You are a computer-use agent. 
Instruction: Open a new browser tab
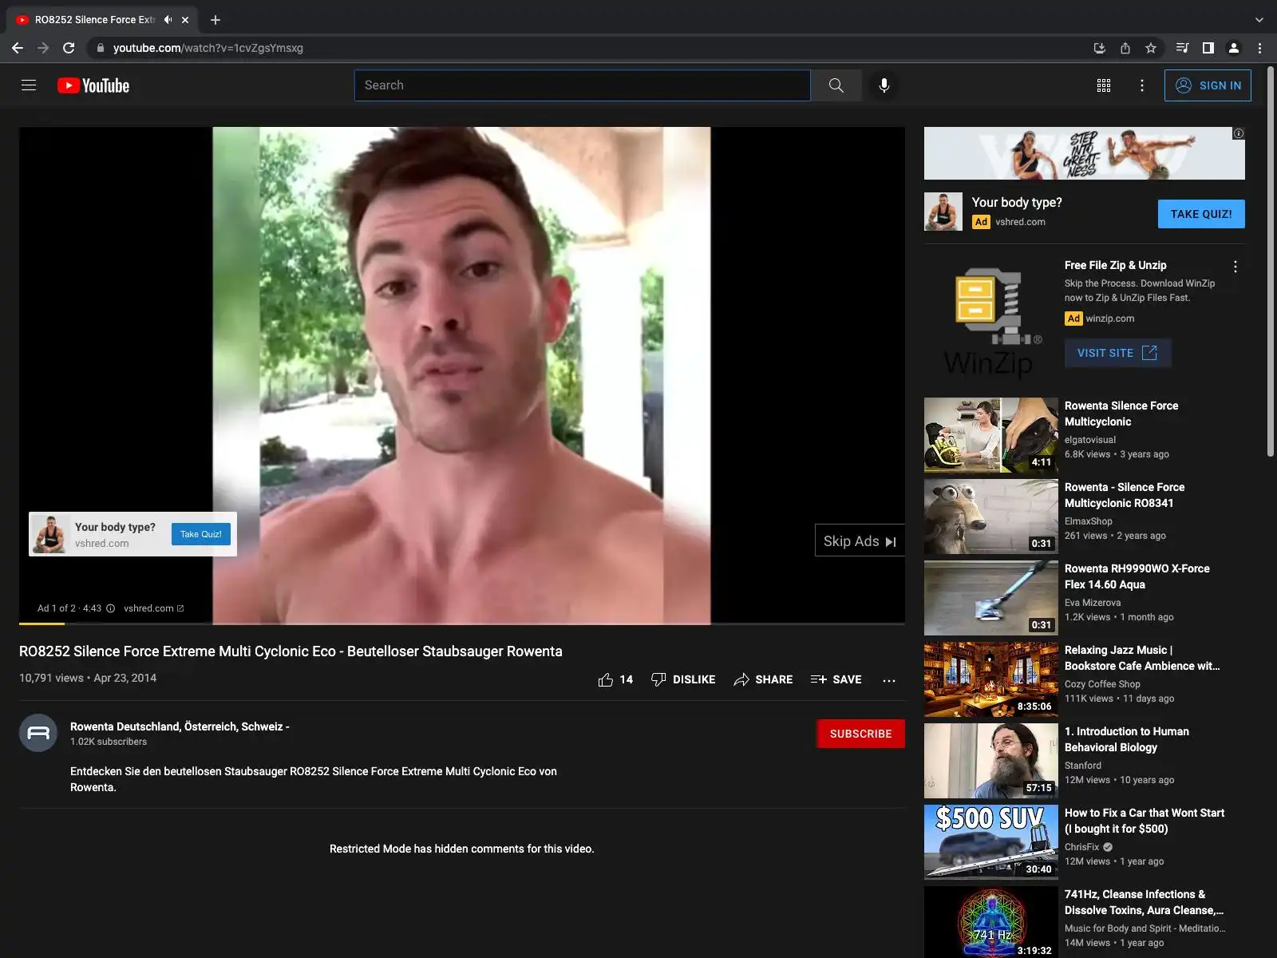(215, 20)
